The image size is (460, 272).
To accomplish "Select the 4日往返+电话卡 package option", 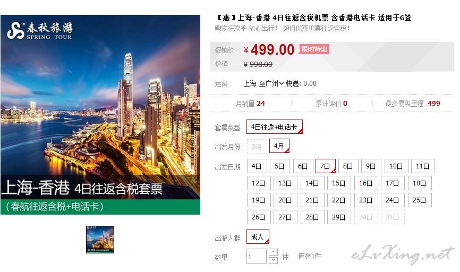I will coord(274,127).
